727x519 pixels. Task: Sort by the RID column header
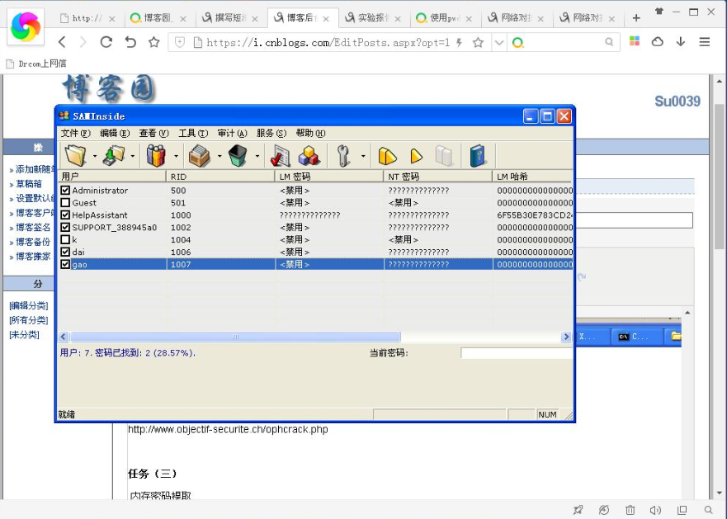(220, 177)
